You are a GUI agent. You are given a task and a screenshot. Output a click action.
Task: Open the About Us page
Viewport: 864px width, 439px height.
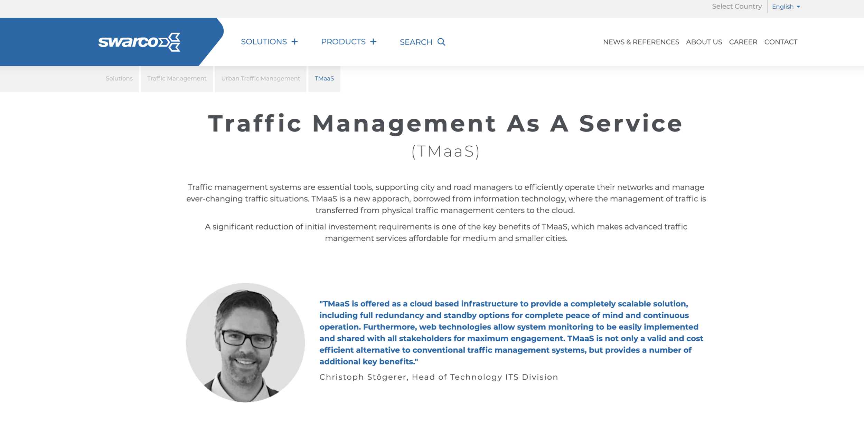704,42
